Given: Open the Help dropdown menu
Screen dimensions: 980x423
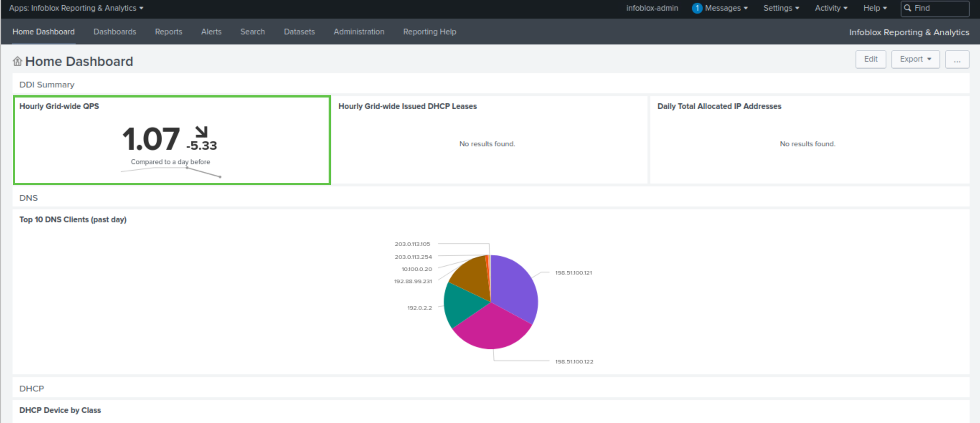Looking at the screenshot, I should (875, 8).
